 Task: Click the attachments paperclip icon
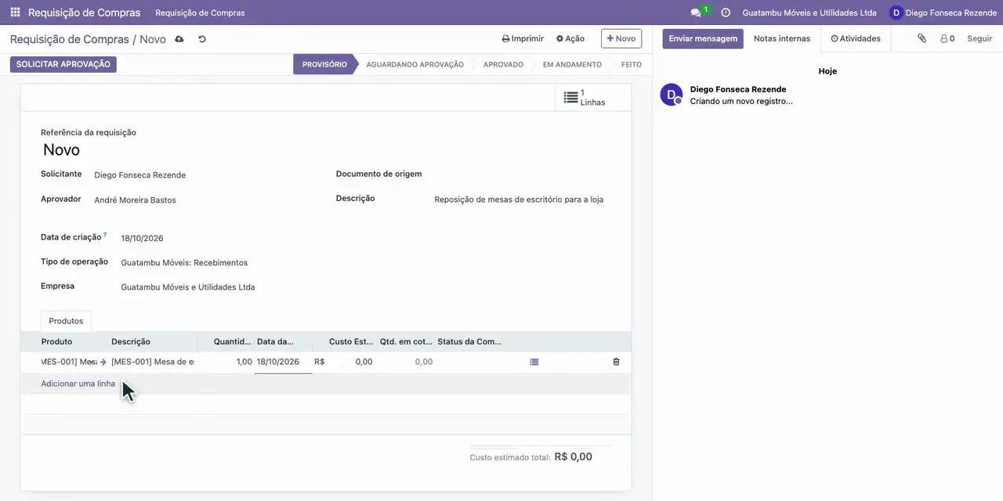pos(922,38)
